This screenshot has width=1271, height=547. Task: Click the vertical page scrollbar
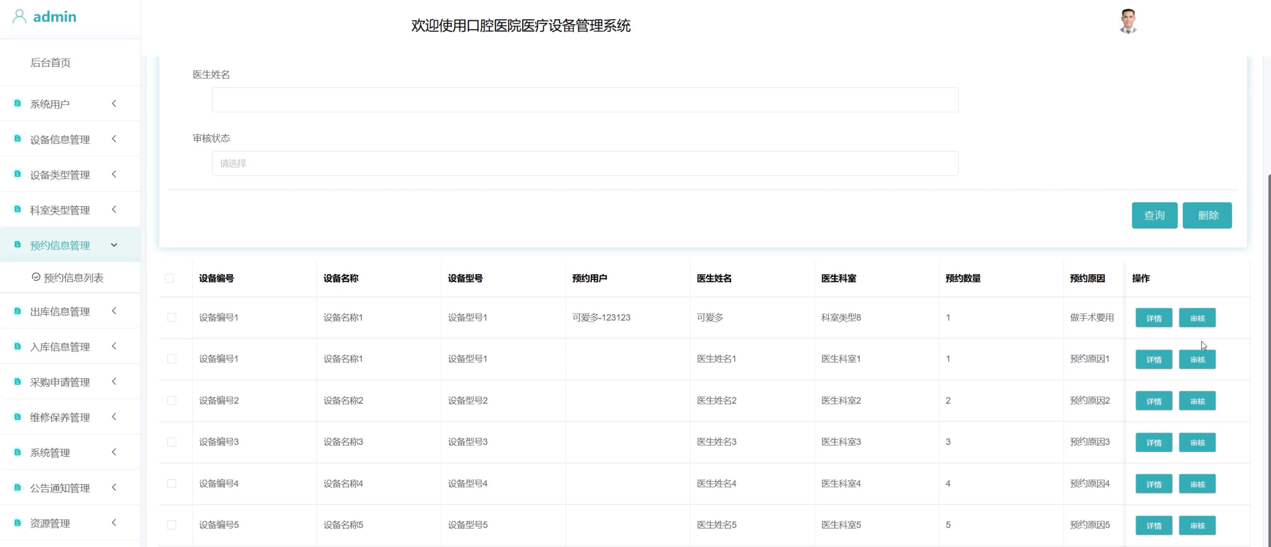[x=1269, y=360]
